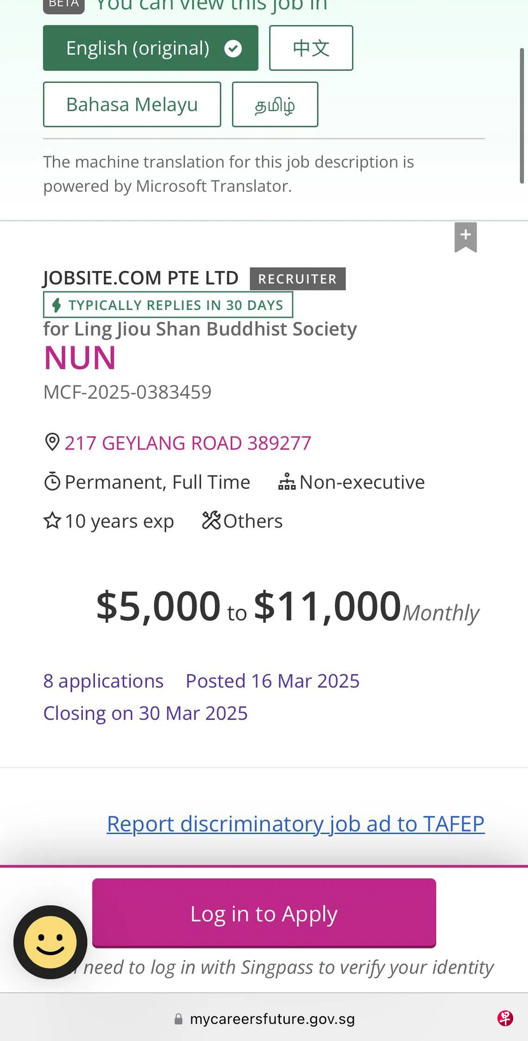The width and height of the screenshot is (528, 1041).
Task: Tap the red browser extension icon
Action: click(505, 1018)
